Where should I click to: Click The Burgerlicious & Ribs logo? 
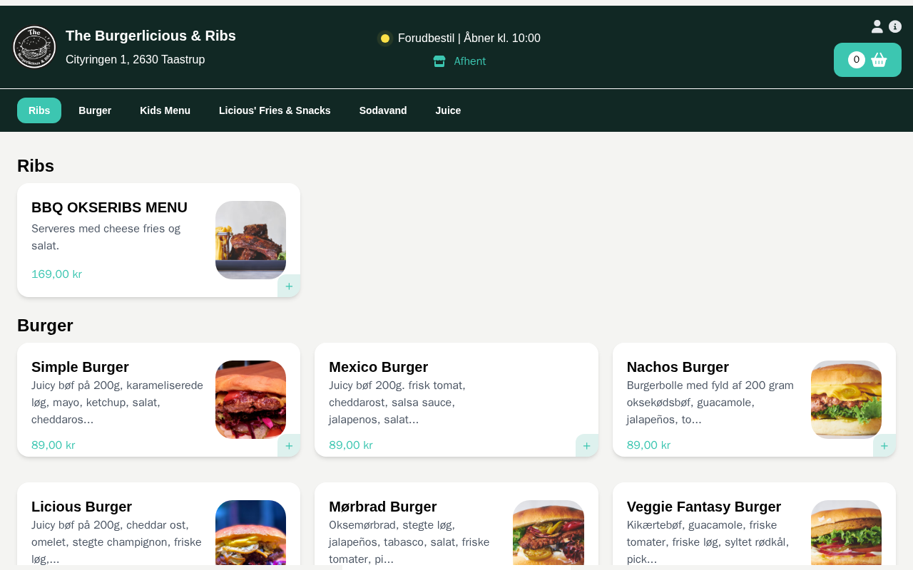click(x=34, y=47)
